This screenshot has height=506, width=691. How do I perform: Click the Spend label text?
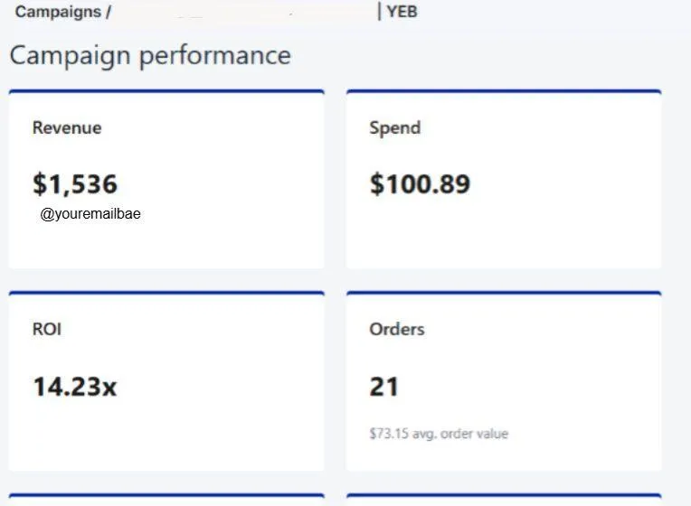coord(395,128)
